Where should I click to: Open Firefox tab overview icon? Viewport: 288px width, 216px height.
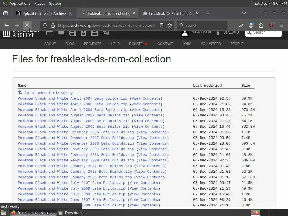click(x=6, y=13)
